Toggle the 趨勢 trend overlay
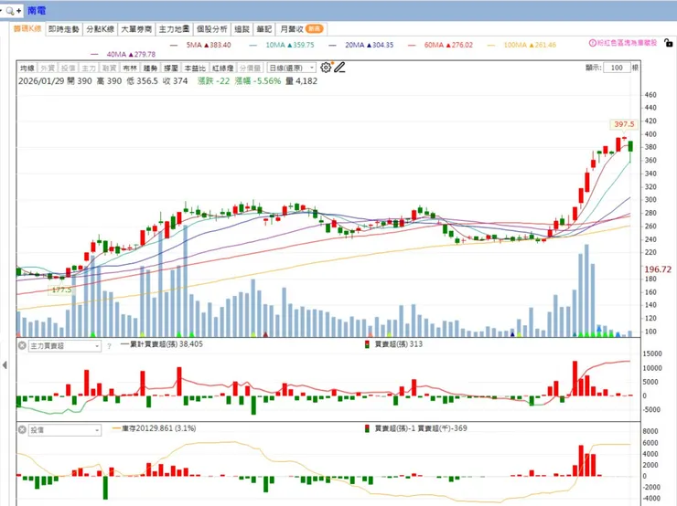This screenshot has width=677, height=506. tap(150, 69)
